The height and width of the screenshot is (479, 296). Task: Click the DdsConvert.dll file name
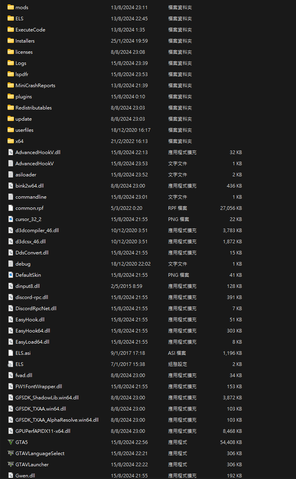pos(32,252)
